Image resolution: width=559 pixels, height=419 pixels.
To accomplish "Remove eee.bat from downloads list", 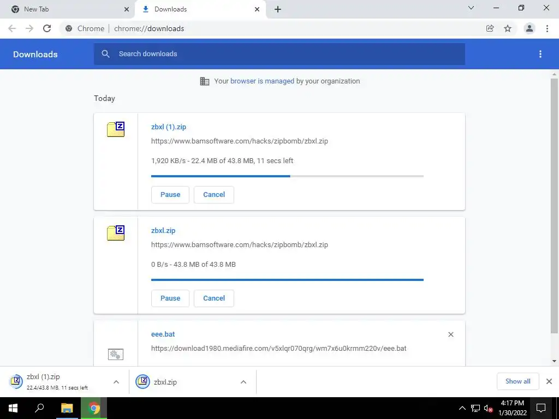I will 450,334.
